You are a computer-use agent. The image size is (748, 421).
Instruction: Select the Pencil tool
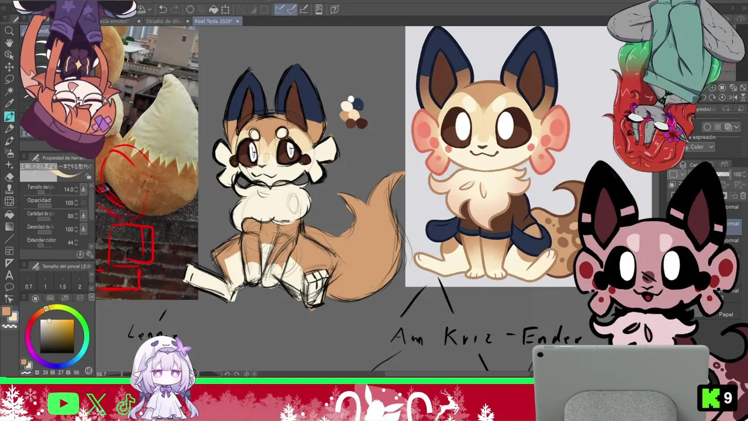pyautogui.click(x=9, y=129)
